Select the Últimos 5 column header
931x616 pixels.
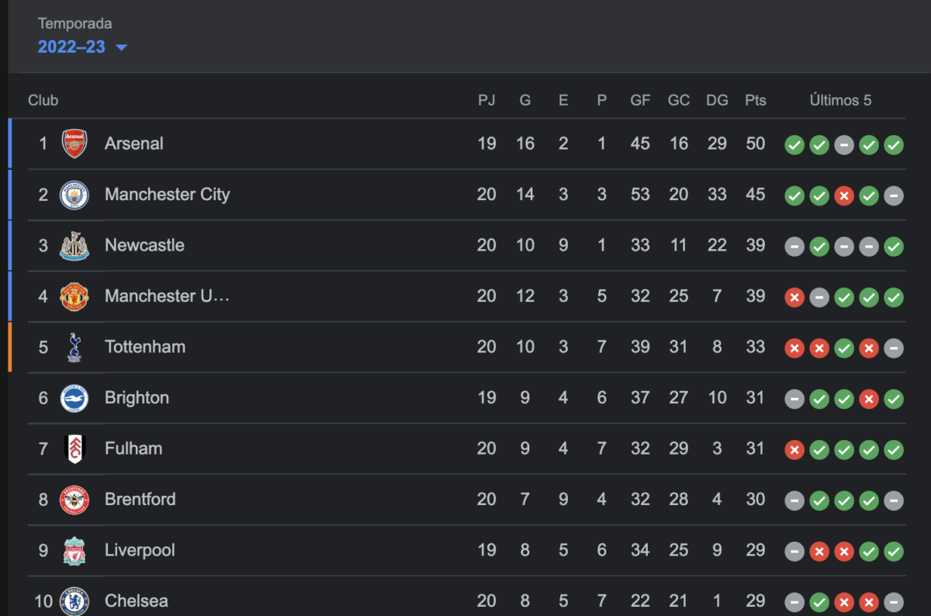840,100
